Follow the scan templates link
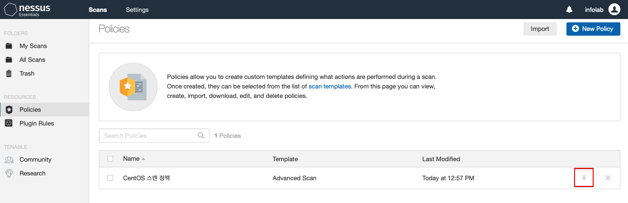This screenshot has height=203, width=628. tap(329, 86)
